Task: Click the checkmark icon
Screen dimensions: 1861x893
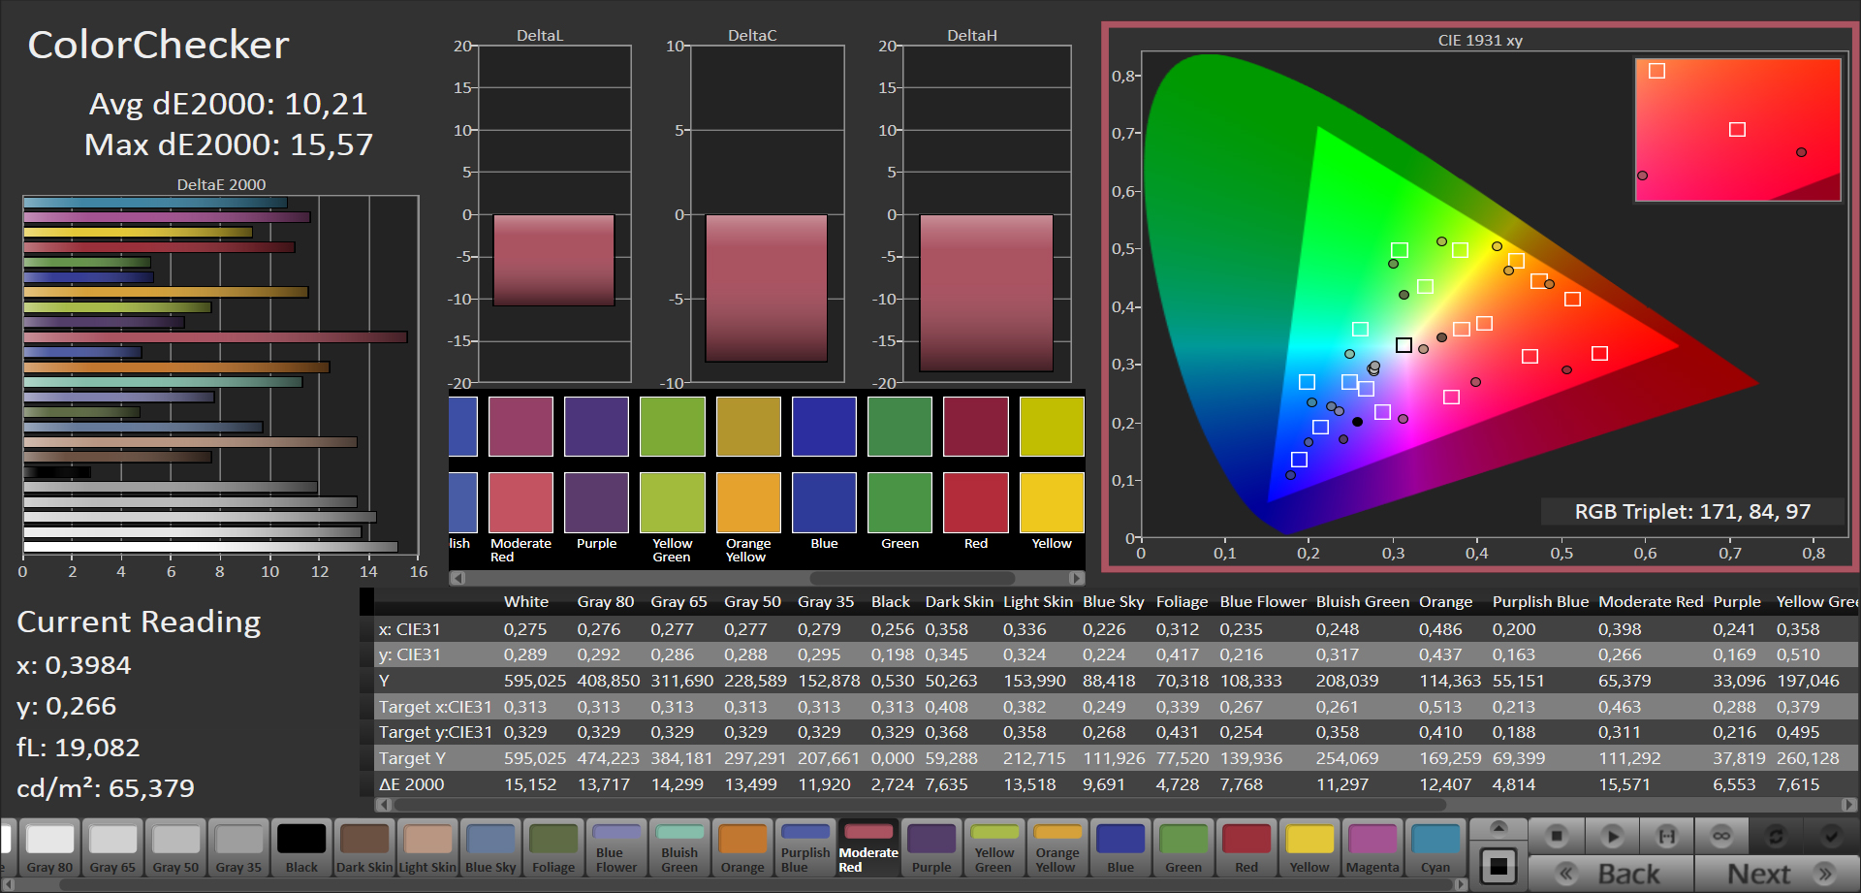Action: [1830, 836]
